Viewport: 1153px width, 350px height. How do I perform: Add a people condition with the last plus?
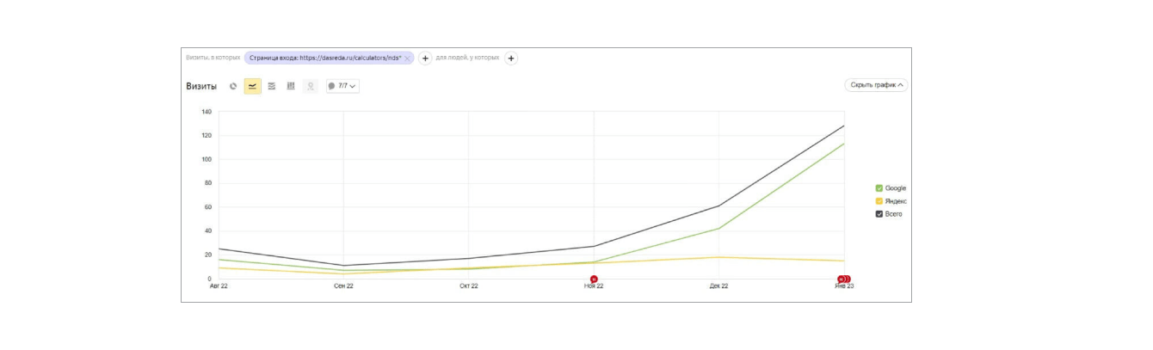click(511, 58)
